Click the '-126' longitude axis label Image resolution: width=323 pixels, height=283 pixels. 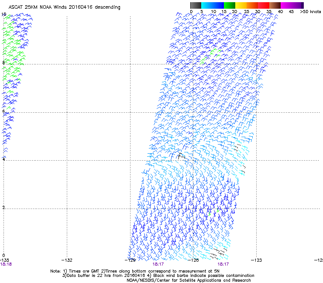click(x=193, y=260)
